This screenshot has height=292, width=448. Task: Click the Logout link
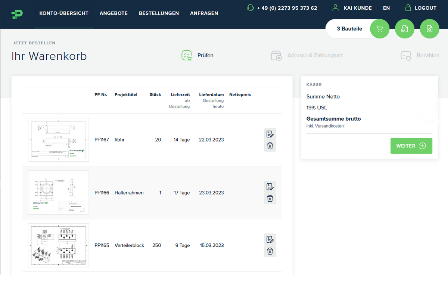(x=421, y=8)
